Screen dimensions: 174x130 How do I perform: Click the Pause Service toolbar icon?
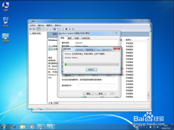click(70, 29)
